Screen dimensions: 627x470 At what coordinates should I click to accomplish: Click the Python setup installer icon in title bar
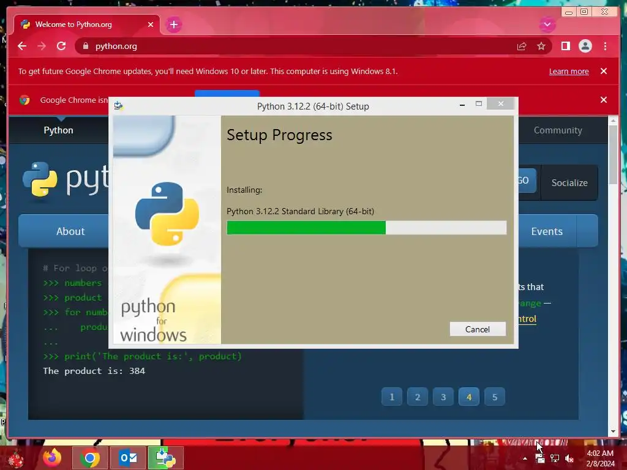pyautogui.click(x=118, y=106)
